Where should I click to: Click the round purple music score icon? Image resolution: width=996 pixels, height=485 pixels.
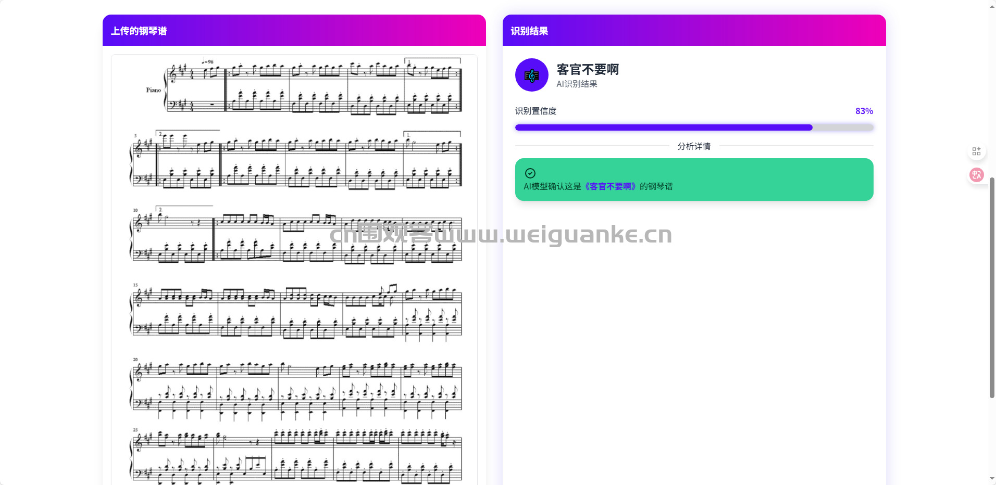point(531,75)
